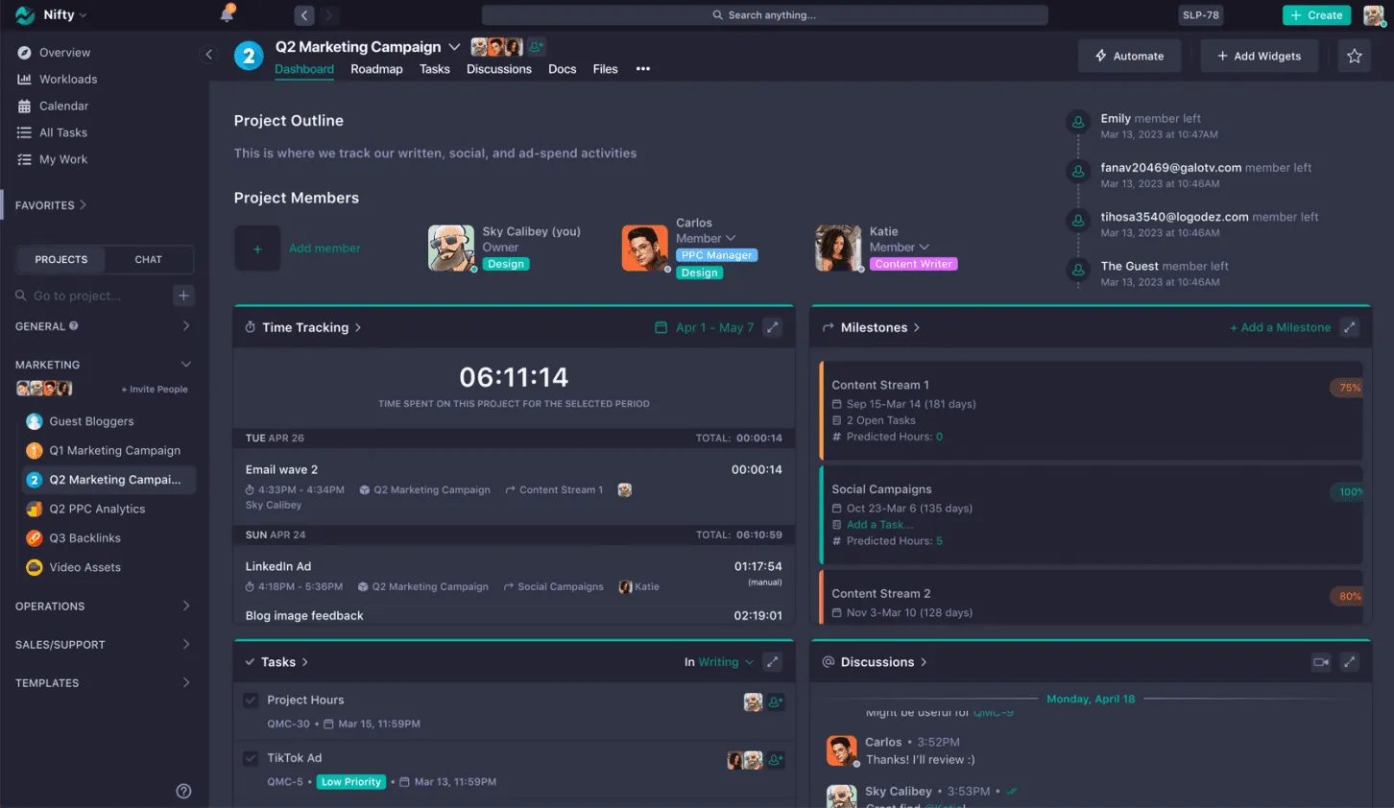The width and height of the screenshot is (1394, 808).
Task: Expand the Time Tracking widget to fullscreen
Action: (773, 327)
